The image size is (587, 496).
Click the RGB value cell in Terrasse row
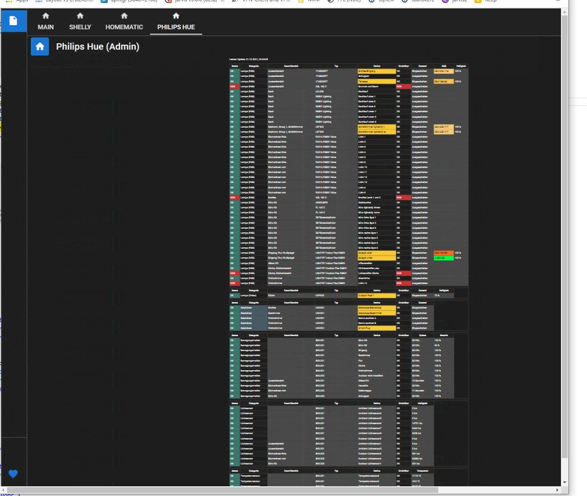(444, 81)
